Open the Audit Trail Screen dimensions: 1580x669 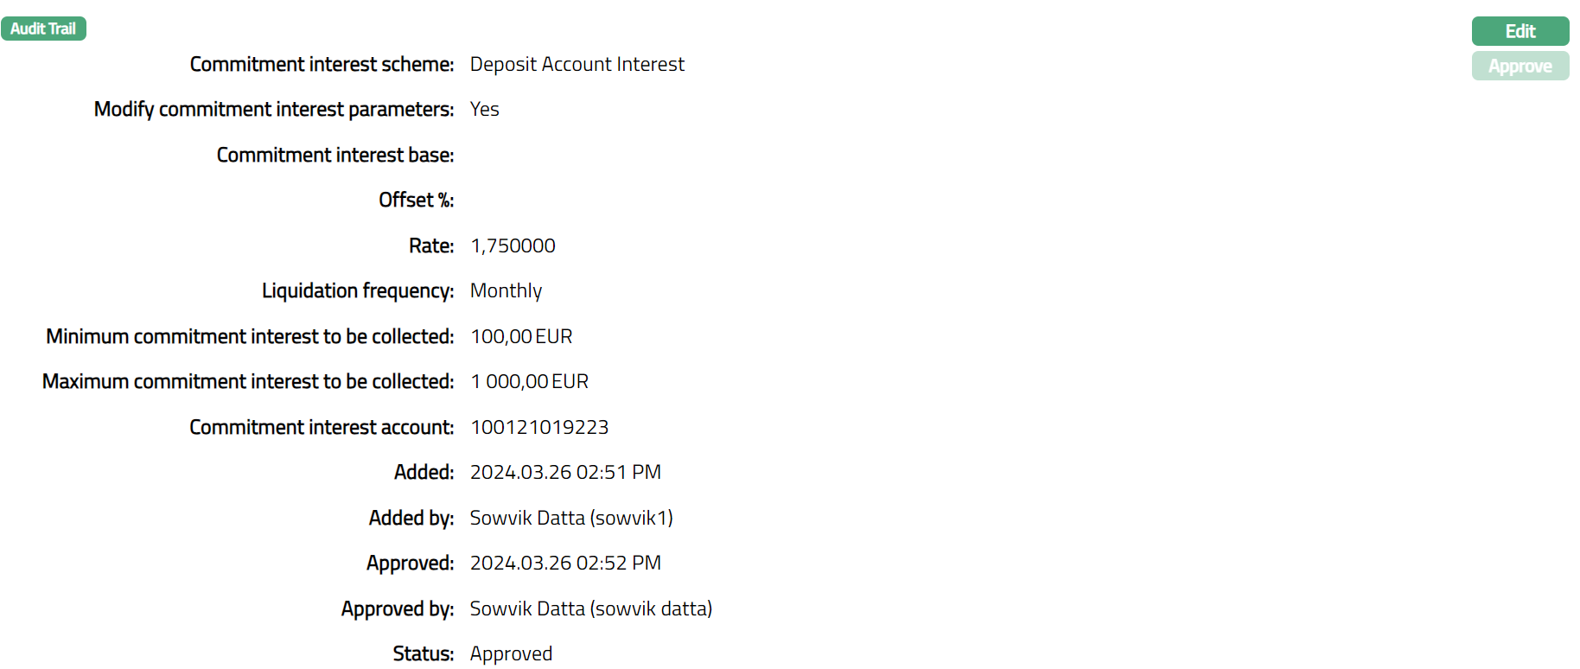click(43, 29)
